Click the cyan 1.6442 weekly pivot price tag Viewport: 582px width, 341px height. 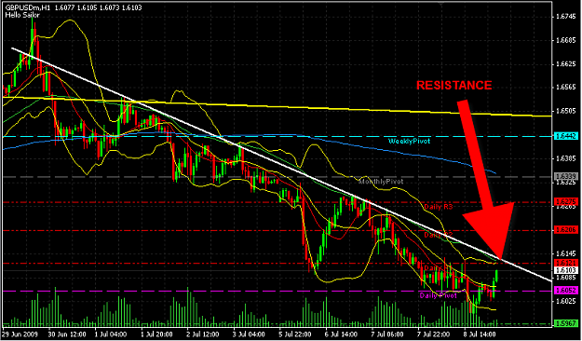566,136
